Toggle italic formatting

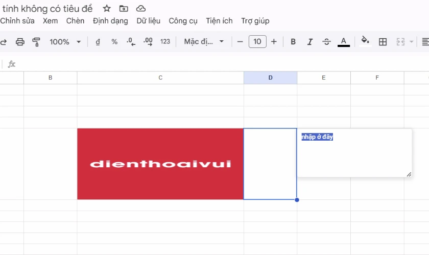[x=309, y=42]
